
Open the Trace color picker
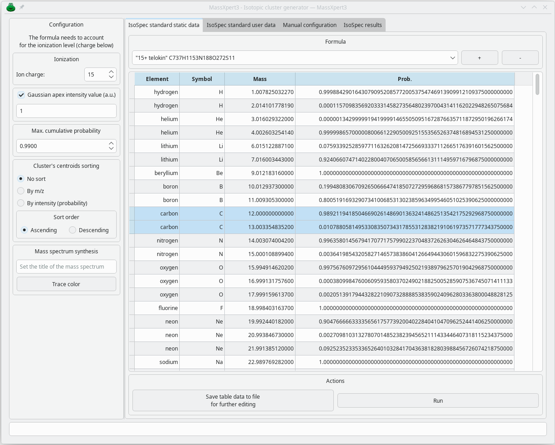66,283
